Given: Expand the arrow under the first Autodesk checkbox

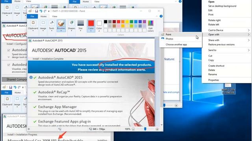Looking at the screenshot, I should (9, 57).
